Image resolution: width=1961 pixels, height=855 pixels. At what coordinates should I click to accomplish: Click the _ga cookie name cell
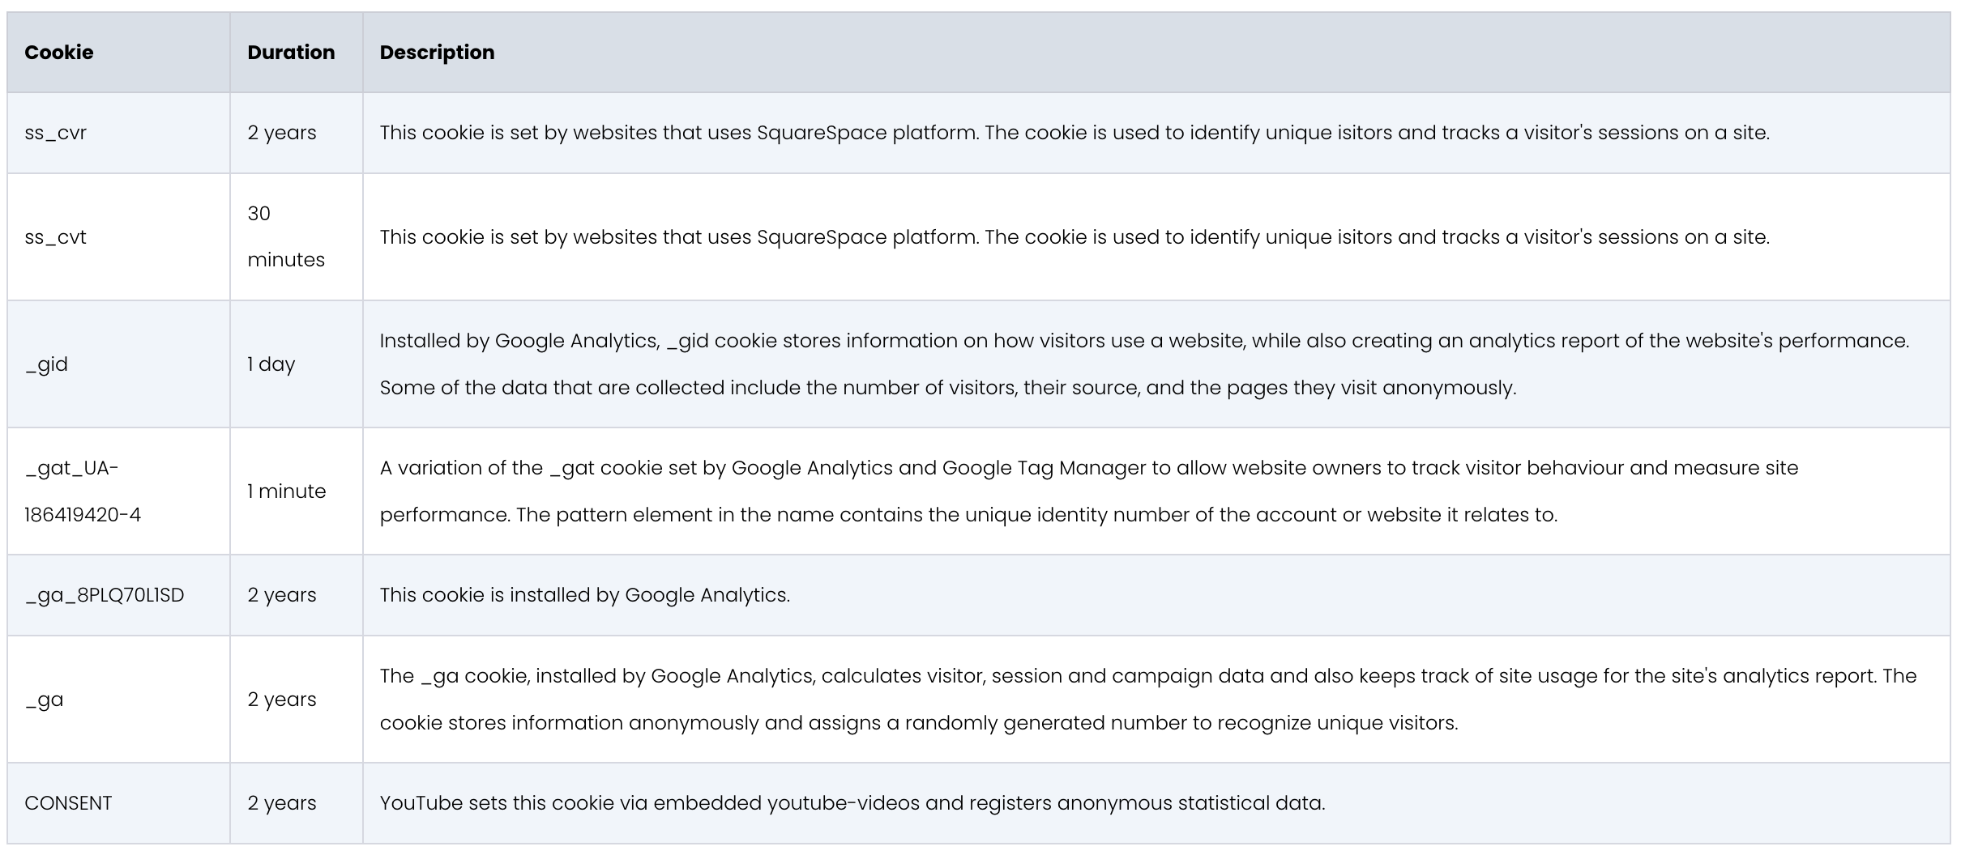click(45, 700)
